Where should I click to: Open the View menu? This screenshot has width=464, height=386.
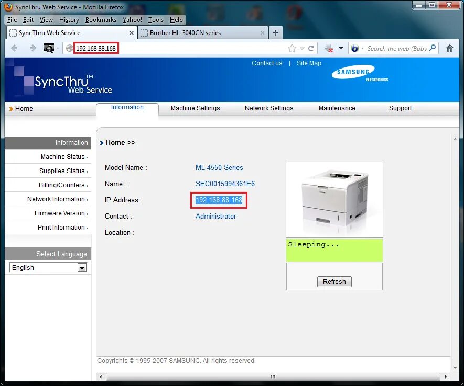(46, 20)
